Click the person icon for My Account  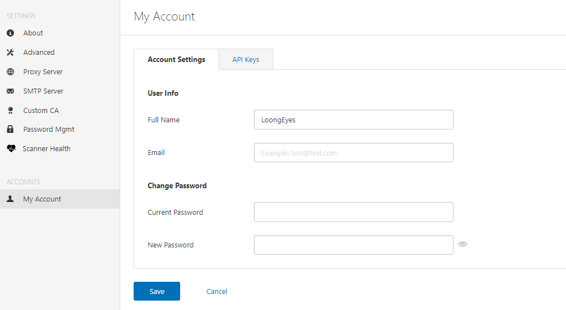tap(10, 199)
